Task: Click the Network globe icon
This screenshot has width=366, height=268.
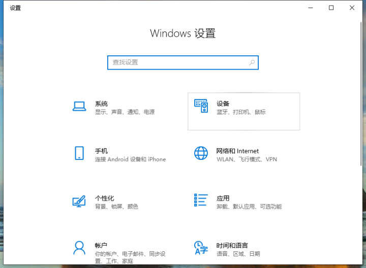Action: pyautogui.click(x=201, y=153)
